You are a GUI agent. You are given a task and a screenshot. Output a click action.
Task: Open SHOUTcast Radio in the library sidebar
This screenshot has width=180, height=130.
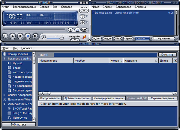point(22,108)
